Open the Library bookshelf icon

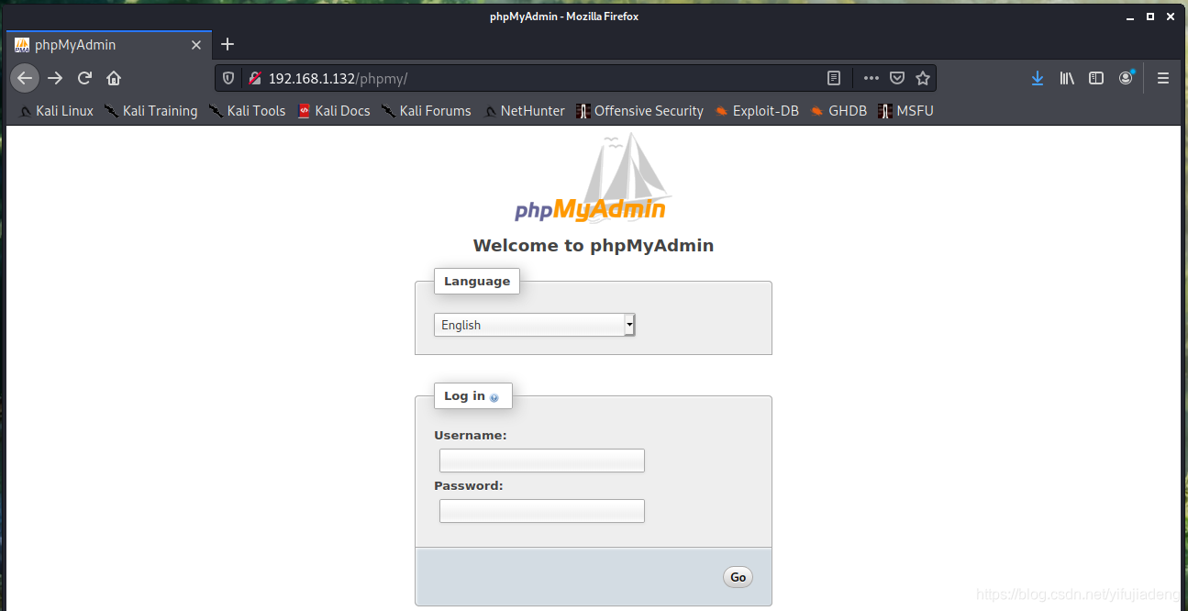[x=1067, y=78]
